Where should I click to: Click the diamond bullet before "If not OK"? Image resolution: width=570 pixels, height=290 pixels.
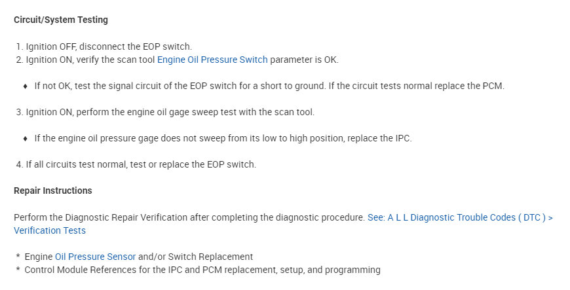[26, 86]
